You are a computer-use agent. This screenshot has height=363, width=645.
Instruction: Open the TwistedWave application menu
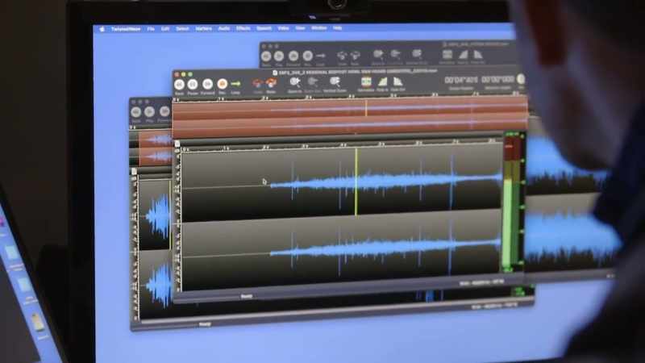coord(126,29)
